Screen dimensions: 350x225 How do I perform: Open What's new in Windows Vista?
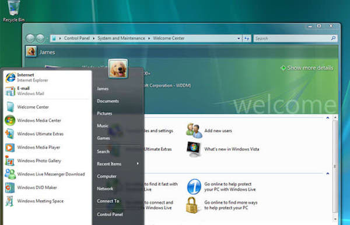[x=223, y=149]
